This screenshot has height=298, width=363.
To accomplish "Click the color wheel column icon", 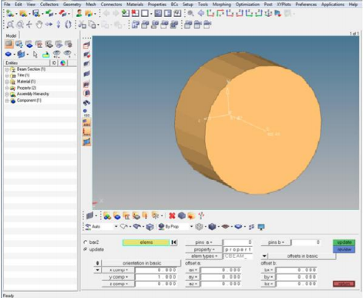I will (x=63, y=63).
